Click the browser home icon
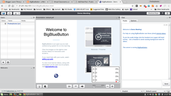This screenshot has height=96, width=171. (x=13, y=6)
